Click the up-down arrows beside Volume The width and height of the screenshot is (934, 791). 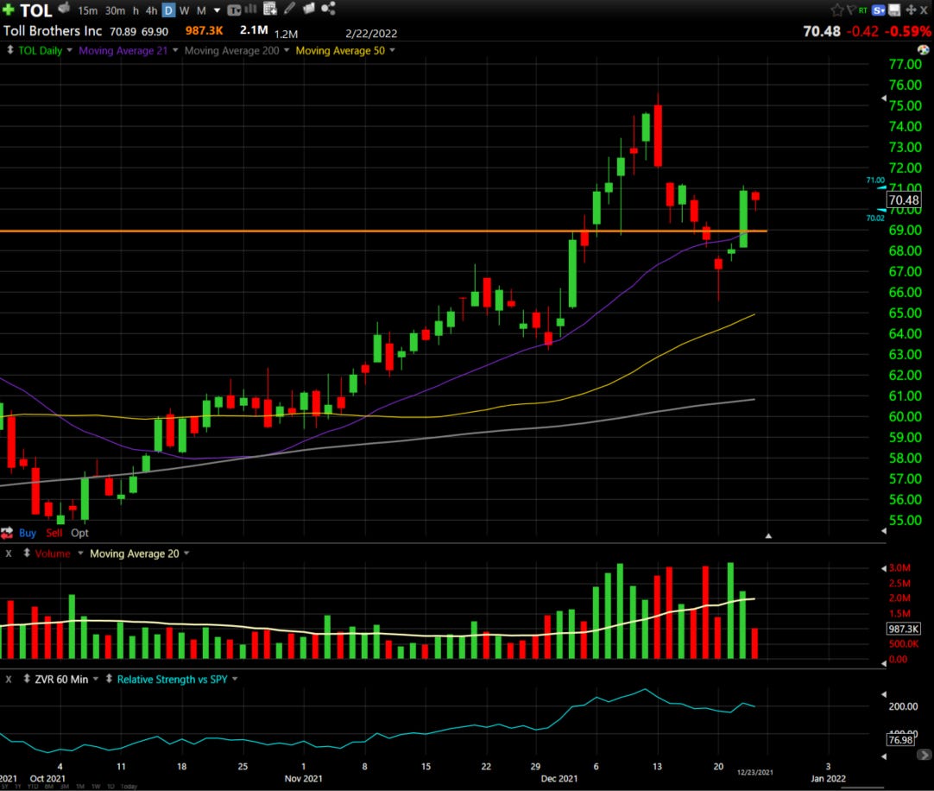click(x=27, y=554)
